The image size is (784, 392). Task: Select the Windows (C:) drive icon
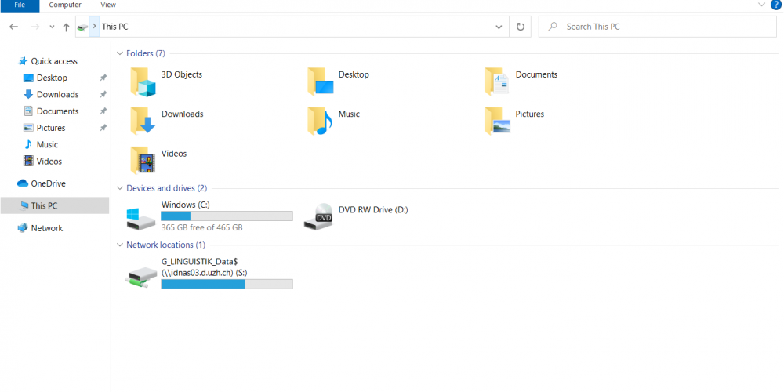coord(142,217)
